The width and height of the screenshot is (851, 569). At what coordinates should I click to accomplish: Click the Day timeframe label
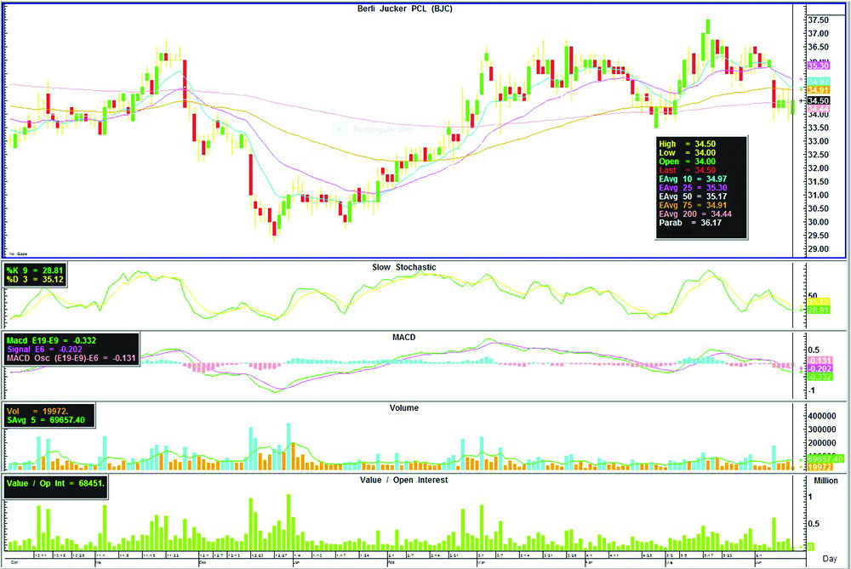click(x=829, y=559)
